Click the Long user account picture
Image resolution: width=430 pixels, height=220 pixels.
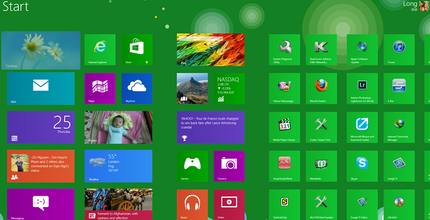[x=424, y=5]
